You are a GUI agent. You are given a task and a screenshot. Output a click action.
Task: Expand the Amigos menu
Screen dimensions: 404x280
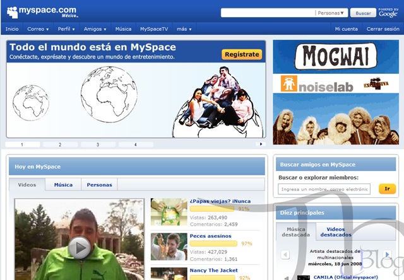(95, 29)
